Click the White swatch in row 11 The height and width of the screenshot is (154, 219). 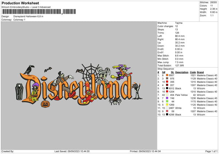[167, 108]
